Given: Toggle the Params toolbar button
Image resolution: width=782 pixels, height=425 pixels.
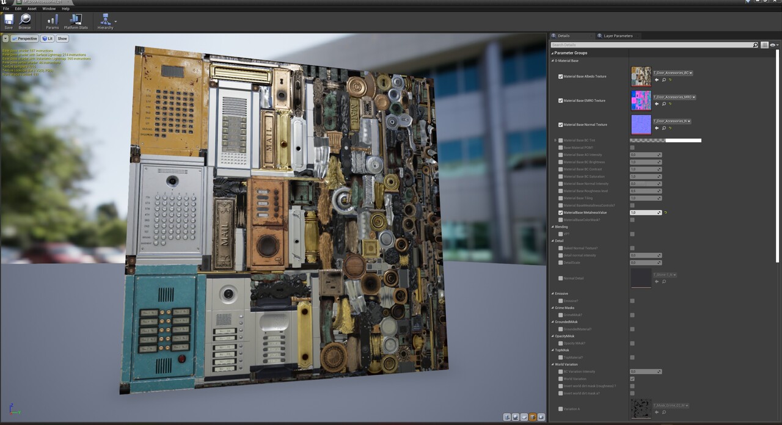Looking at the screenshot, I should [x=53, y=21].
